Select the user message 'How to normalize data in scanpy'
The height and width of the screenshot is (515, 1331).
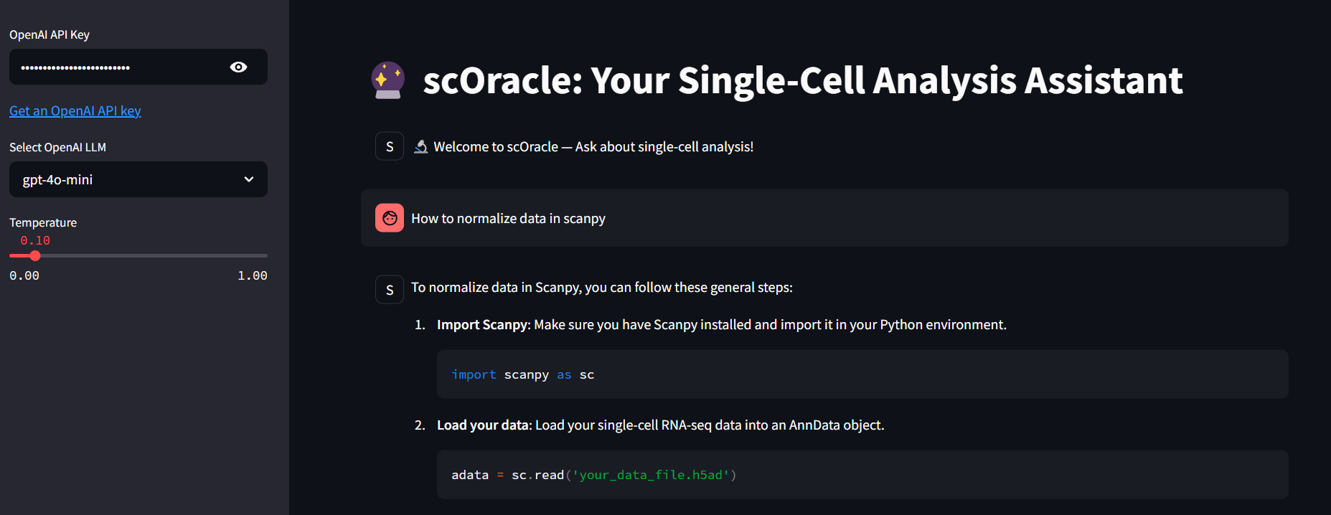pos(508,218)
